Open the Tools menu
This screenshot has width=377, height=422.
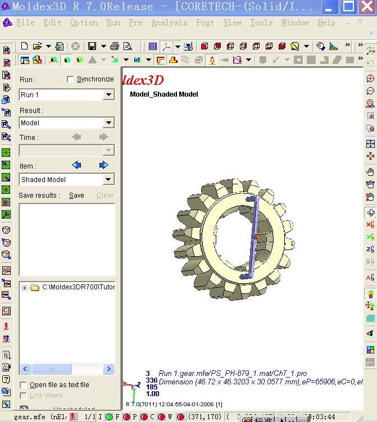click(261, 22)
